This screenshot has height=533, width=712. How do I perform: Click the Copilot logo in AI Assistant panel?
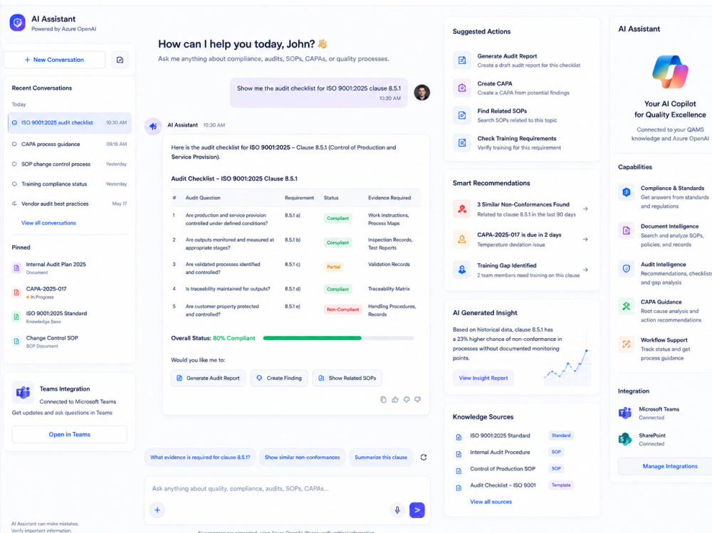670,72
